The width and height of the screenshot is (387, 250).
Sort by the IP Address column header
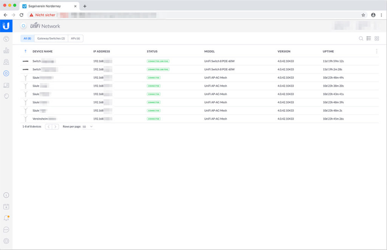[x=101, y=51]
